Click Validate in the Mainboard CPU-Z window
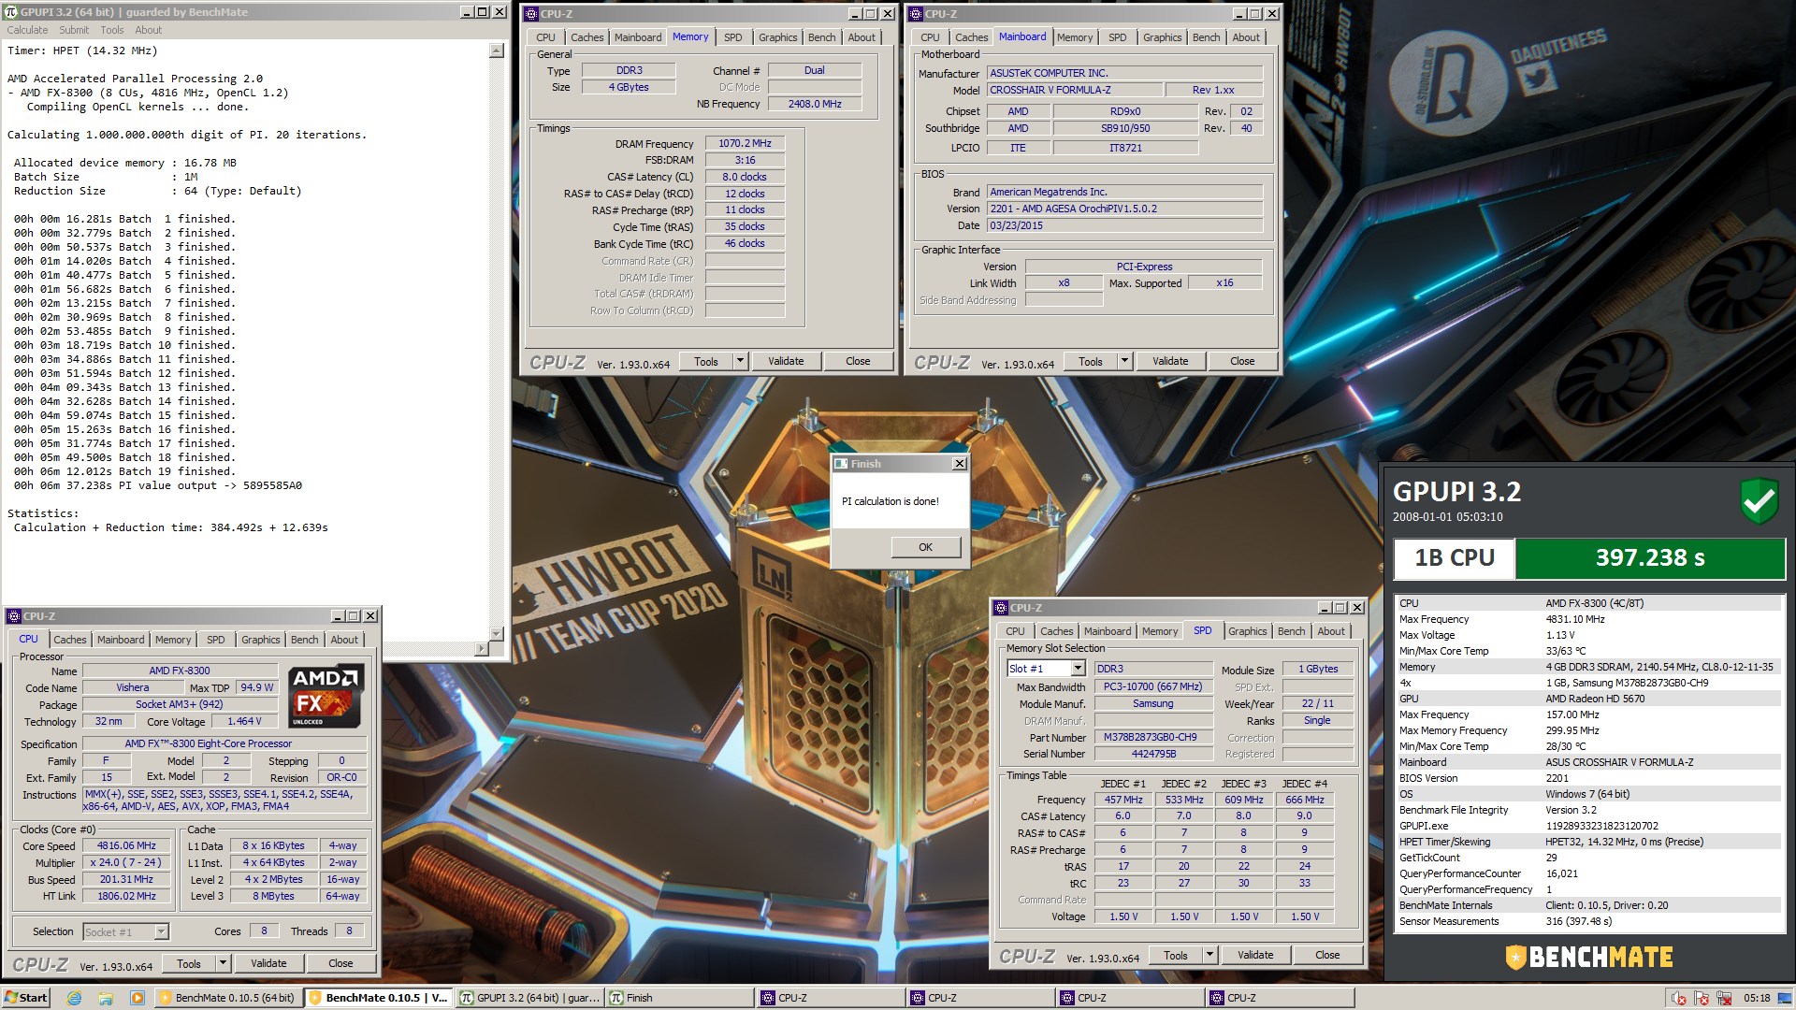 pyautogui.click(x=1170, y=361)
